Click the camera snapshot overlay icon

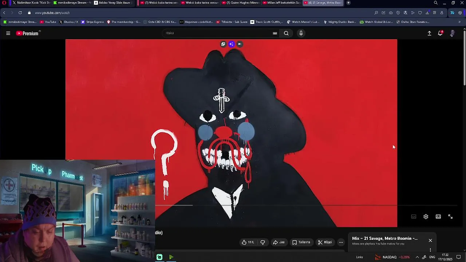240,44
